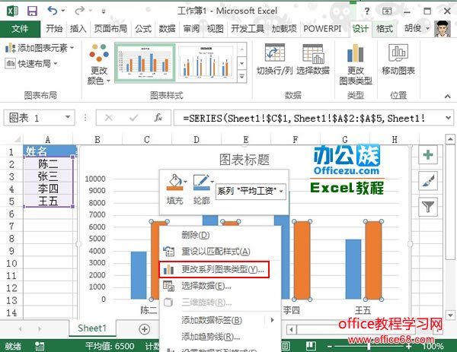Choose Delete (删除) in context menu
The width and height of the screenshot is (457, 352).
pos(220,235)
